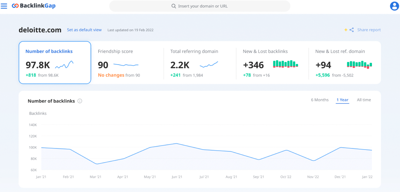Click the bar chart beside +346

click(x=285, y=64)
